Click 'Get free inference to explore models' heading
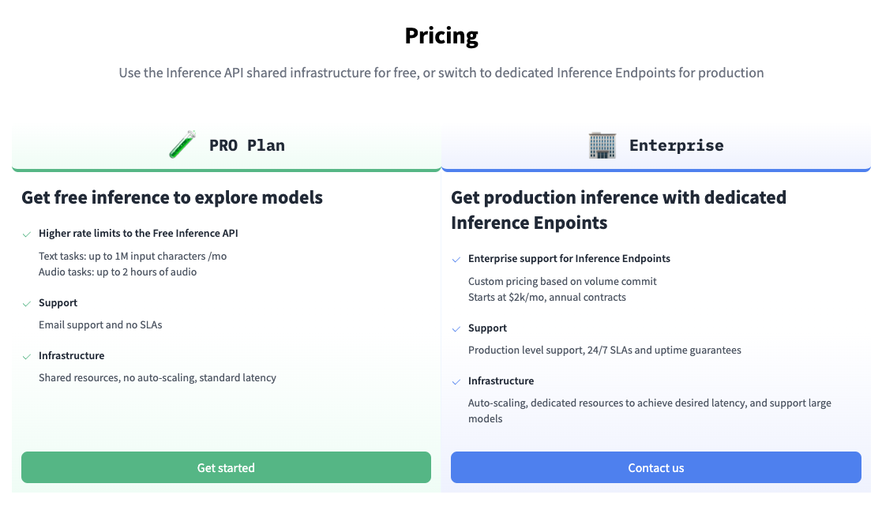This screenshot has height=506, width=882. point(172,197)
